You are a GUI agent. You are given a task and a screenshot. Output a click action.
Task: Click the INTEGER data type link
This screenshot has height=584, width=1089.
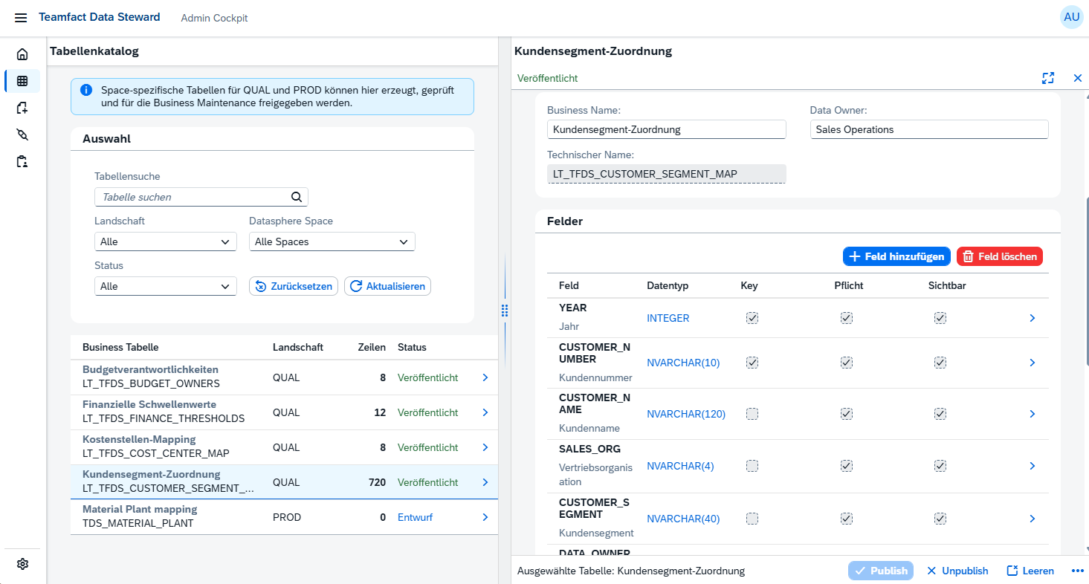click(x=668, y=318)
